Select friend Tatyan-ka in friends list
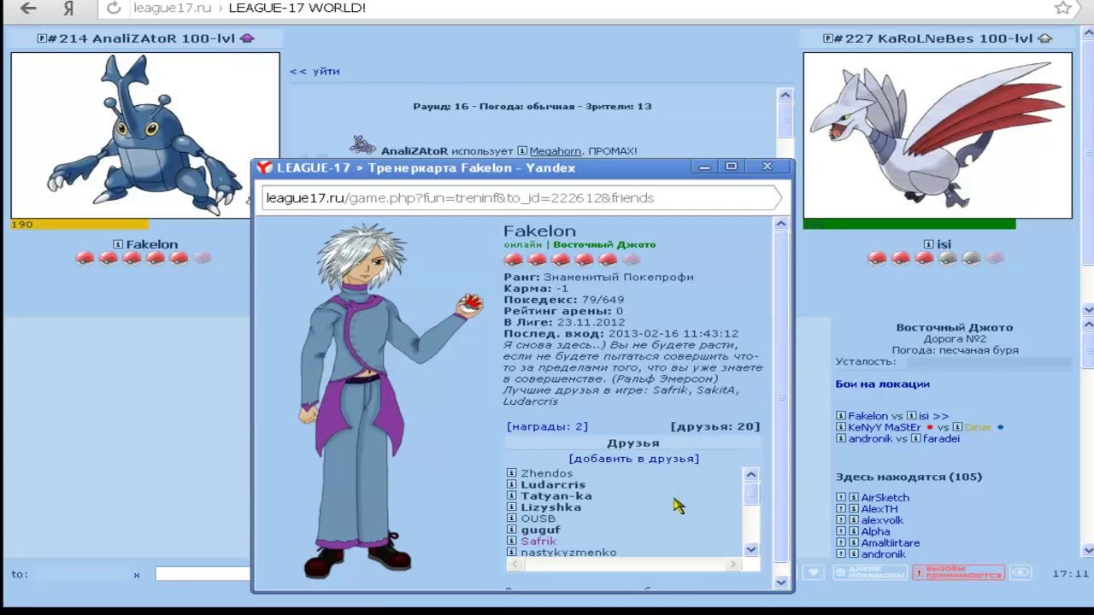This screenshot has height=615, width=1094. pos(556,495)
